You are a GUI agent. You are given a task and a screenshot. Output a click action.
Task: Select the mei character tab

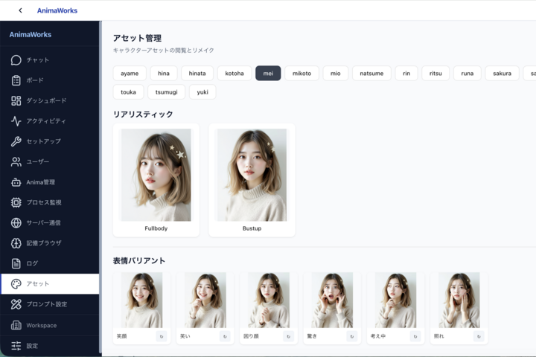pos(268,73)
